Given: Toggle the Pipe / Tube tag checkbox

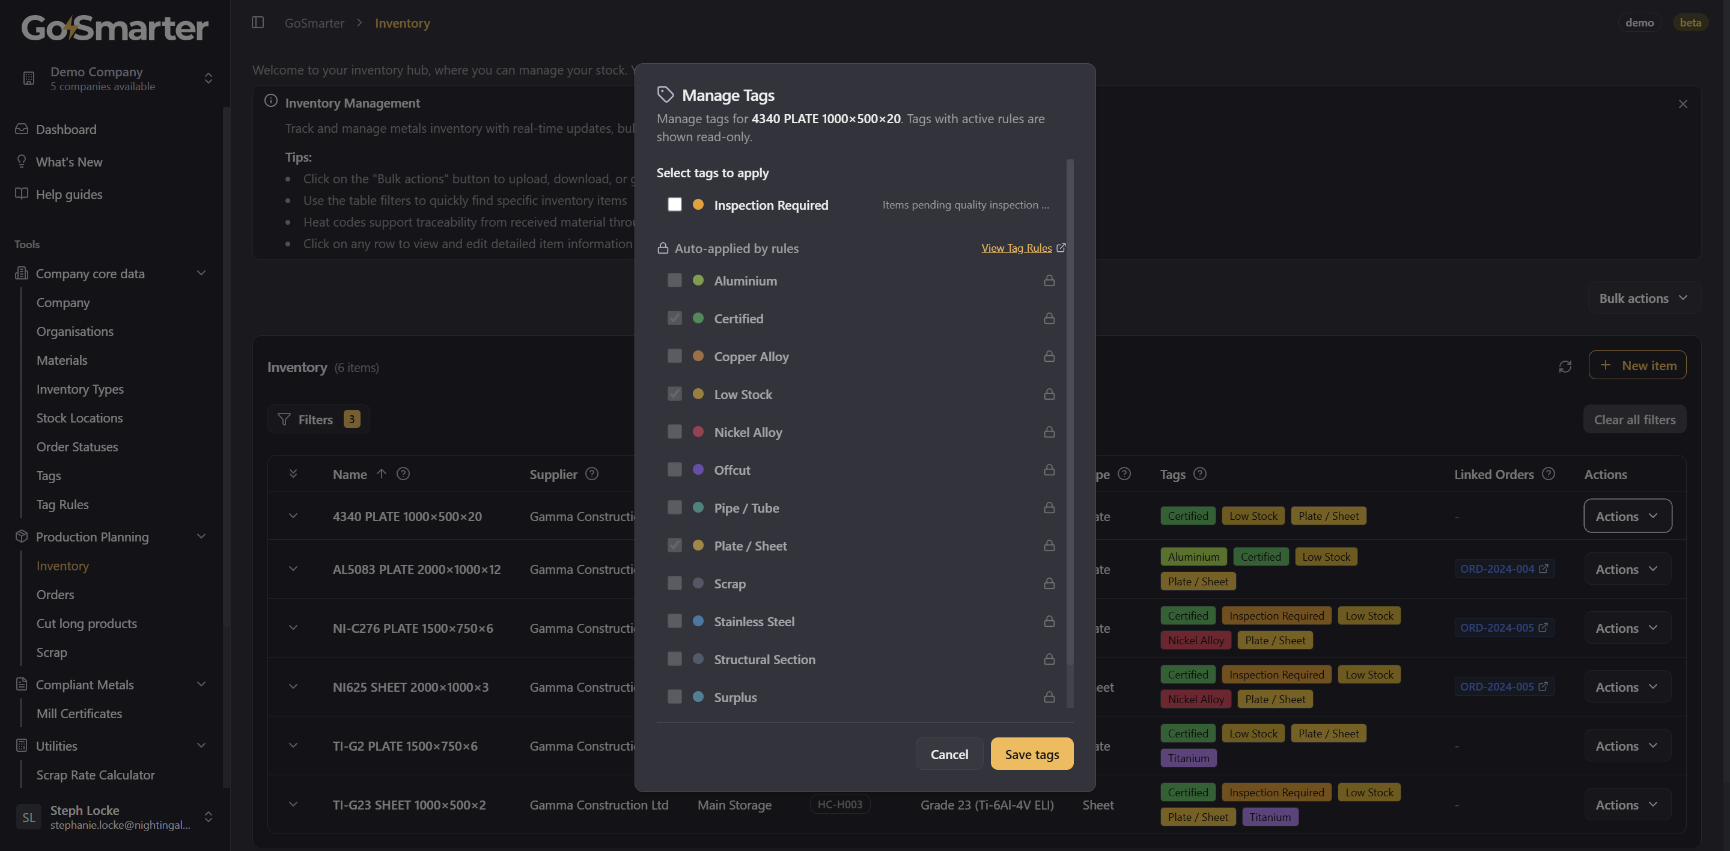Looking at the screenshot, I should click(x=675, y=507).
